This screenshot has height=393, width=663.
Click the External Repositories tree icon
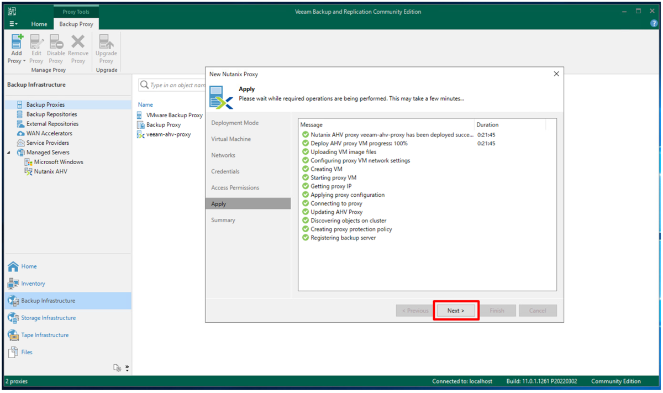point(20,124)
